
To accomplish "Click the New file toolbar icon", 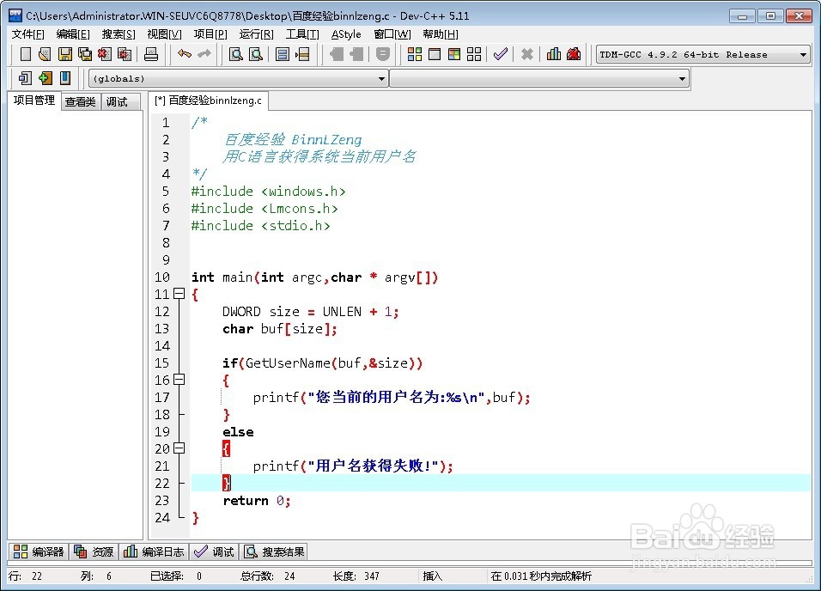I will 25,54.
